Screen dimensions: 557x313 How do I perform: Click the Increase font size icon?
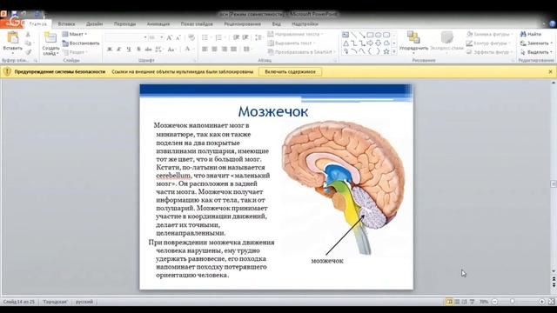point(170,37)
